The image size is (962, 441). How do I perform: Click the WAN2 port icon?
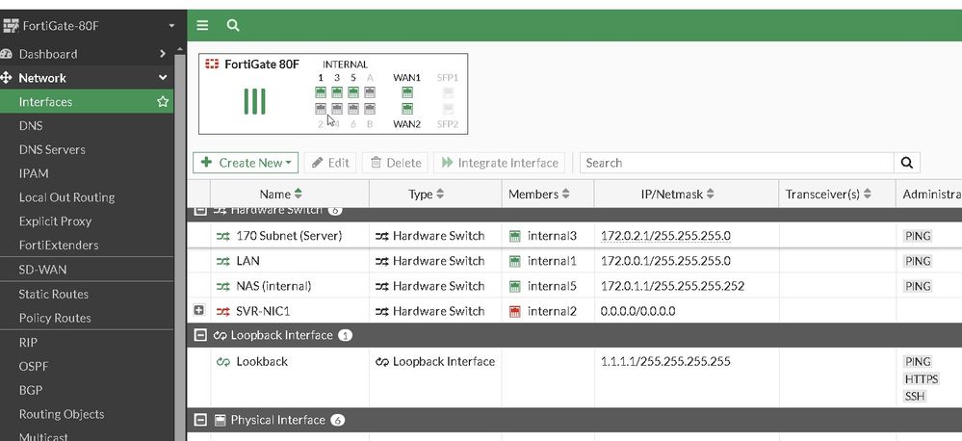pos(406,109)
